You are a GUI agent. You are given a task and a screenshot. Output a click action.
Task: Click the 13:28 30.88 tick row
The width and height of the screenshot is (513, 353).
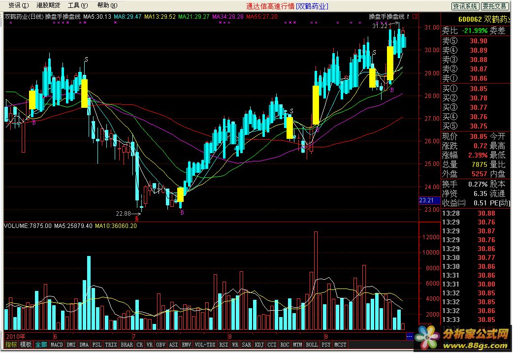point(469,213)
